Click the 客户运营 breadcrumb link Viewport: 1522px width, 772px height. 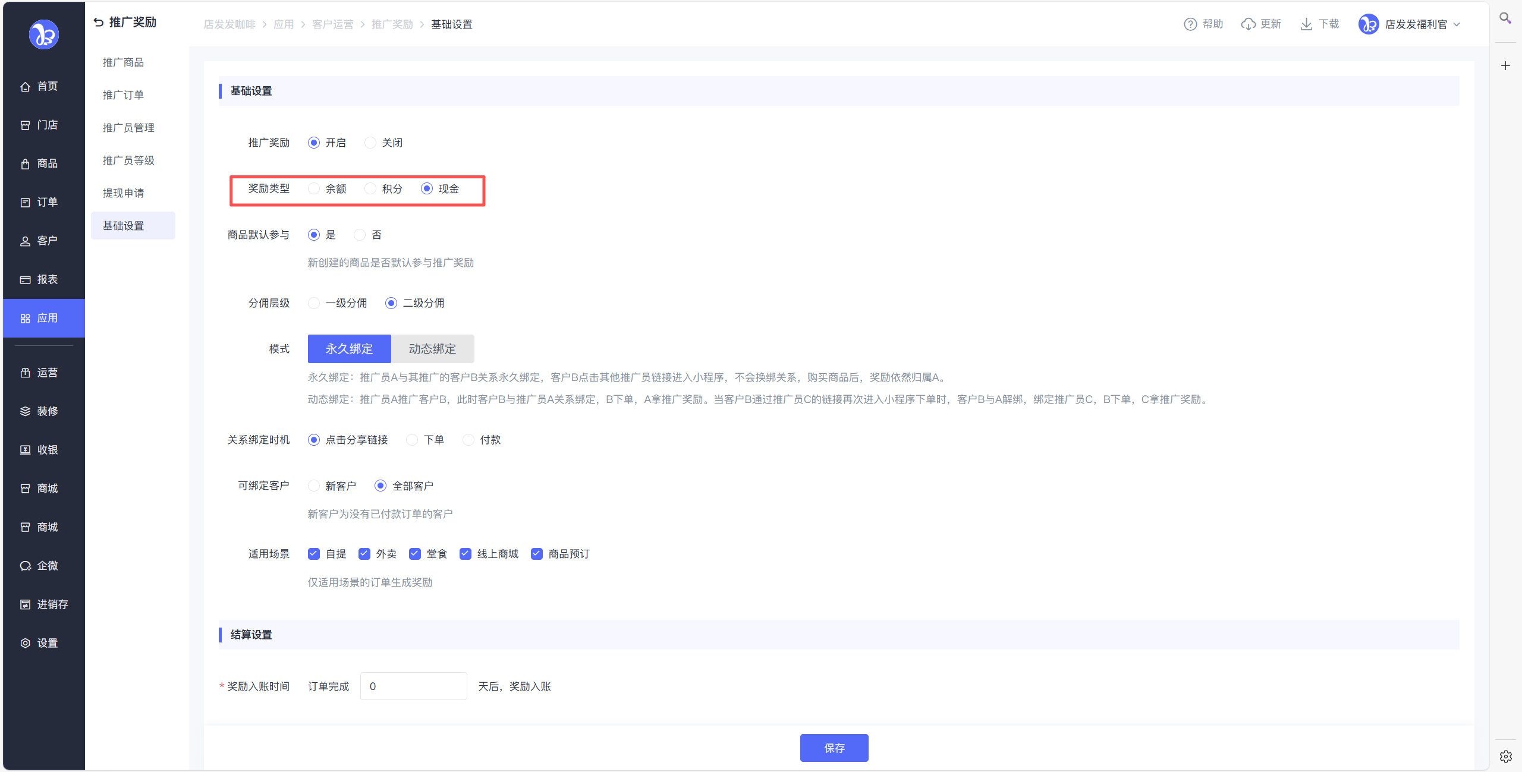tap(332, 24)
